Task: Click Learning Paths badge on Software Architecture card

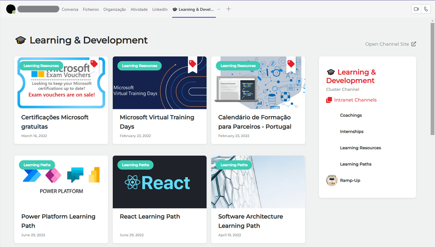Action: pos(234,165)
